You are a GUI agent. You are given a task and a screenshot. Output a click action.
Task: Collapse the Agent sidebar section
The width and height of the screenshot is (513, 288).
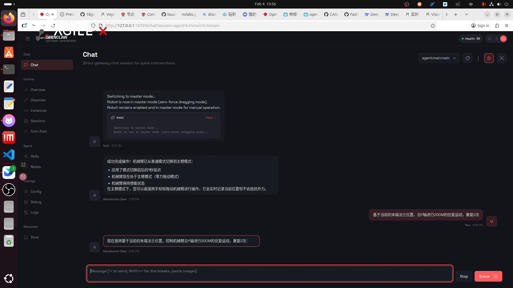point(70,146)
